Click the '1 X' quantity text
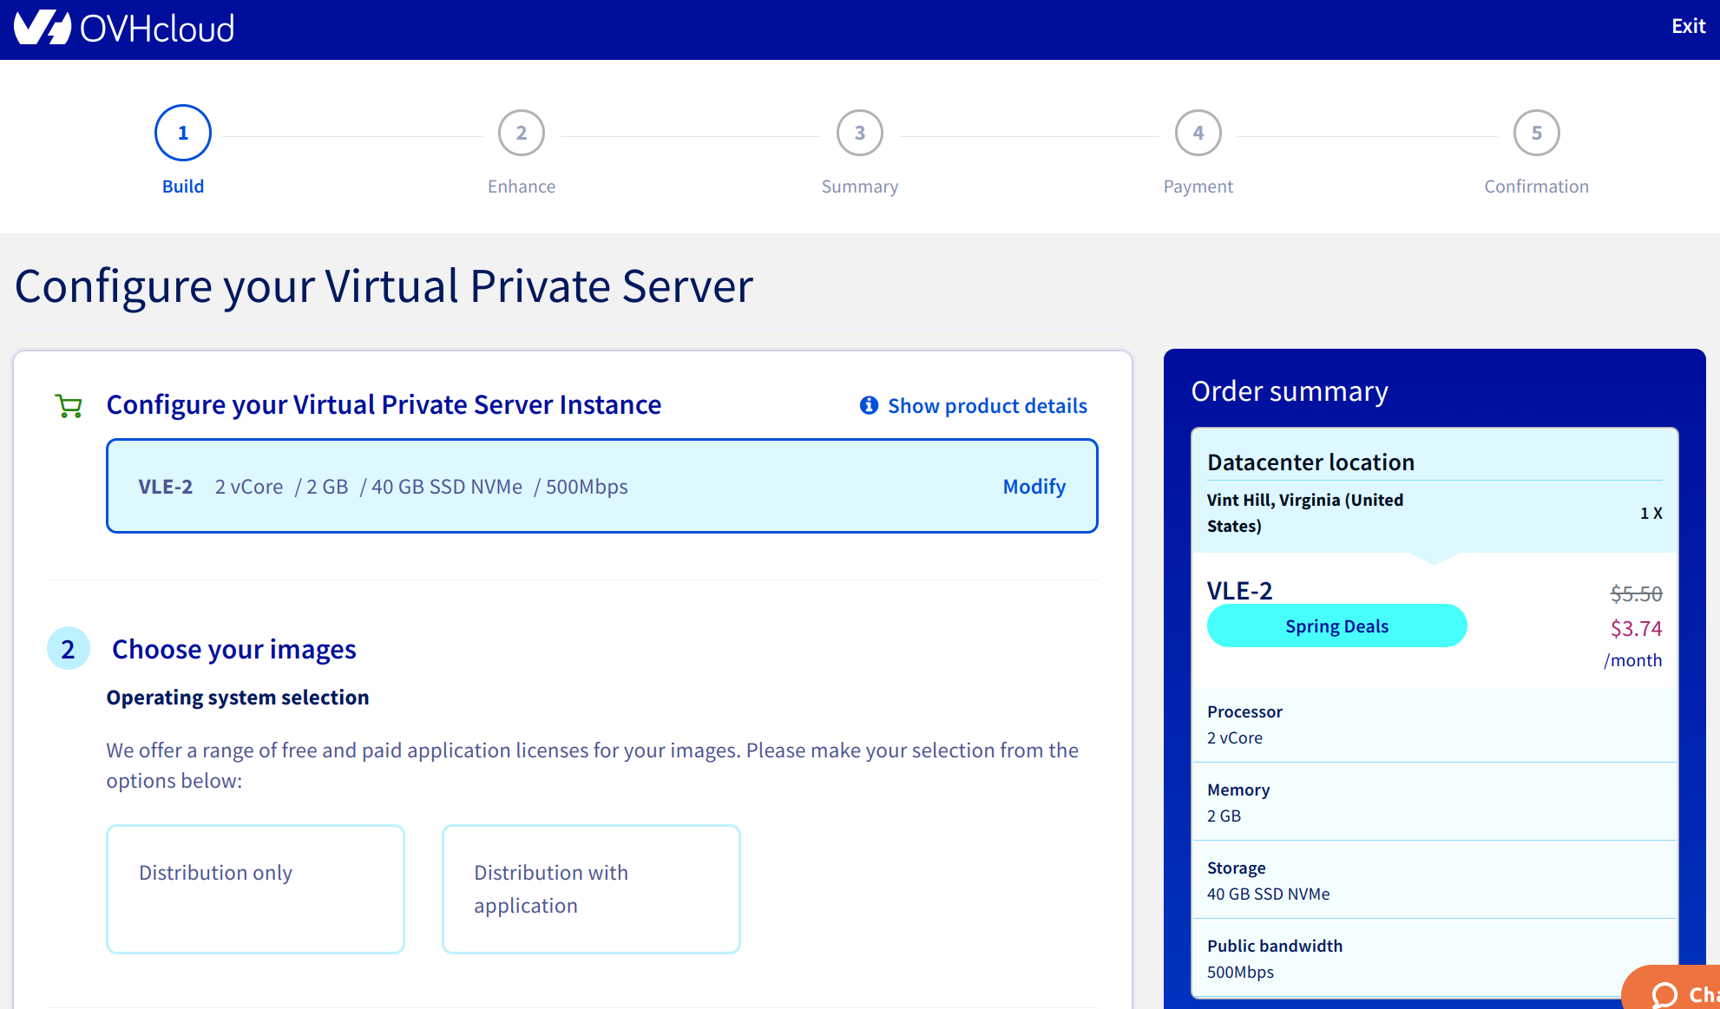This screenshot has width=1720, height=1009. pyautogui.click(x=1651, y=513)
